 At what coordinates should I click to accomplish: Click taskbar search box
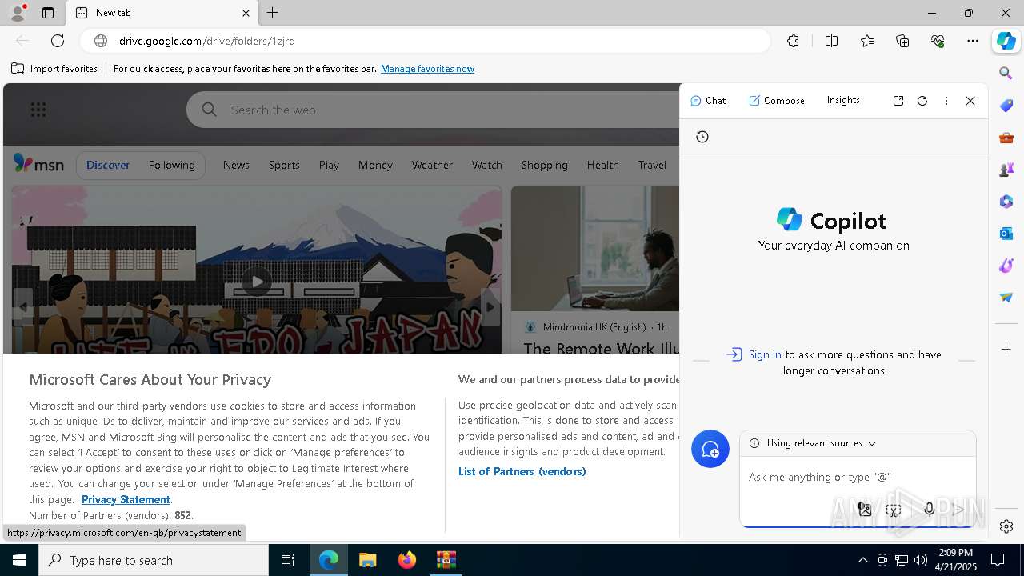(154, 560)
